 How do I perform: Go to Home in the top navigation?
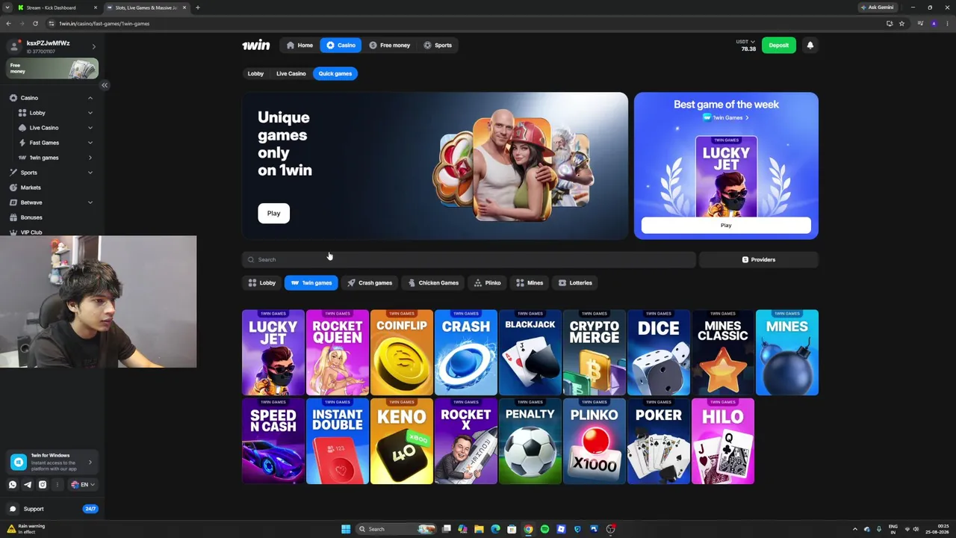[299, 45]
